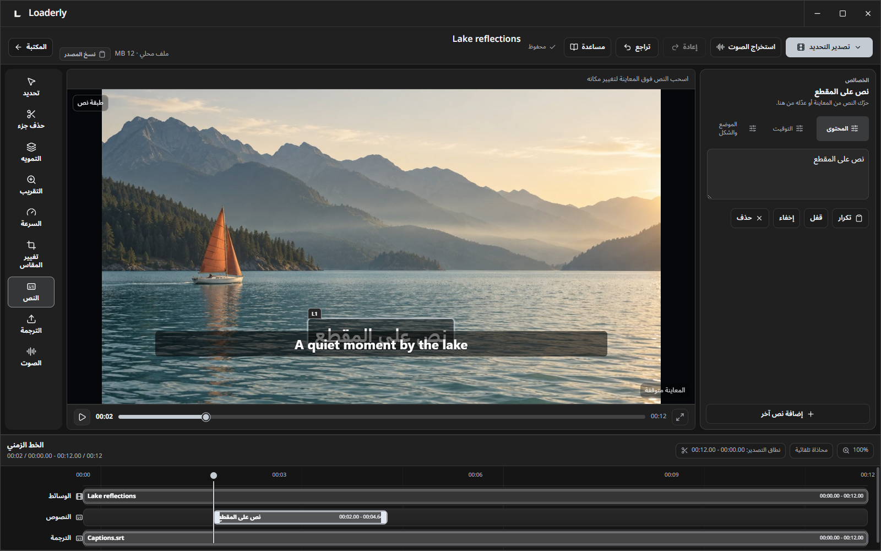
Task: Select the Lake reflections media clip
Action: 476,496
